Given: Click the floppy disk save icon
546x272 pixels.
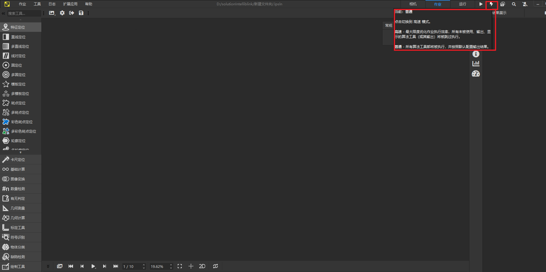Looking at the screenshot, I should (x=81, y=13).
